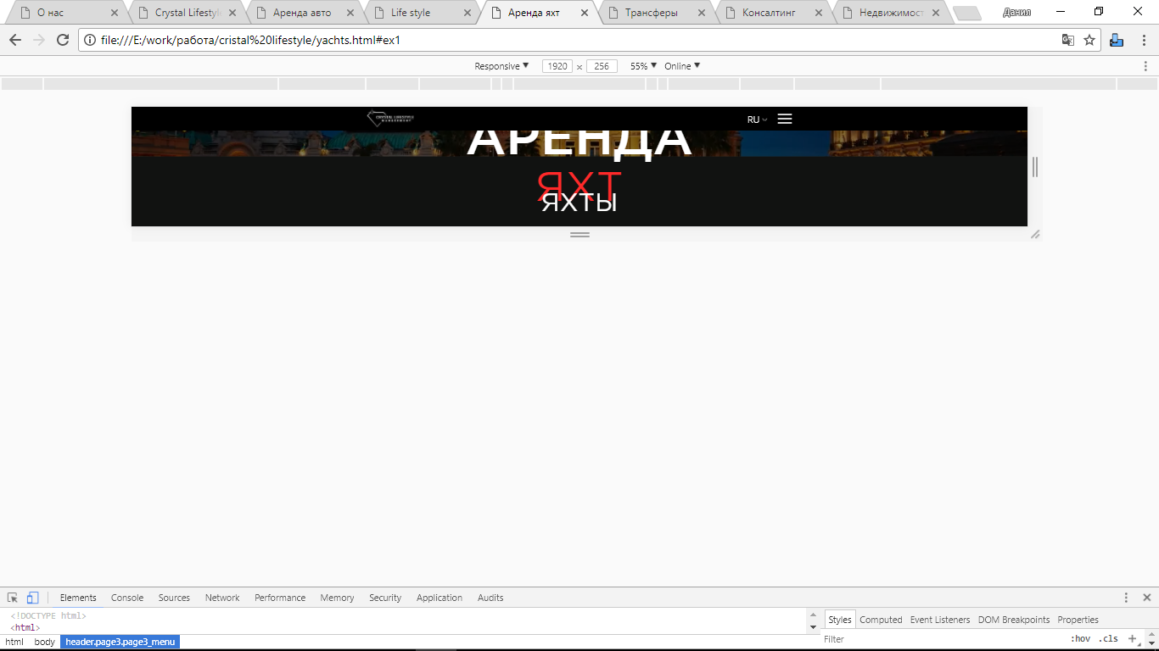Toggle the .cls class editor
The height and width of the screenshot is (651, 1159).
[x=1108, y=639]
